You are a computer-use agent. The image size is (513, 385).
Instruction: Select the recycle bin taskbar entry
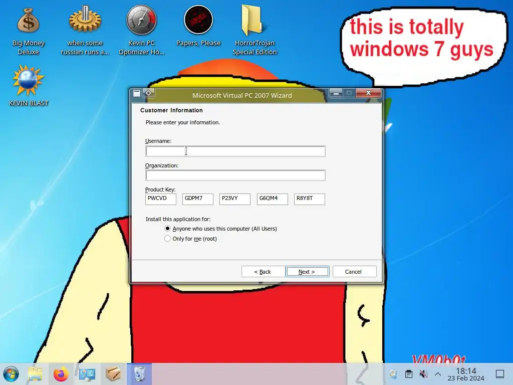[x=139, y=374]
